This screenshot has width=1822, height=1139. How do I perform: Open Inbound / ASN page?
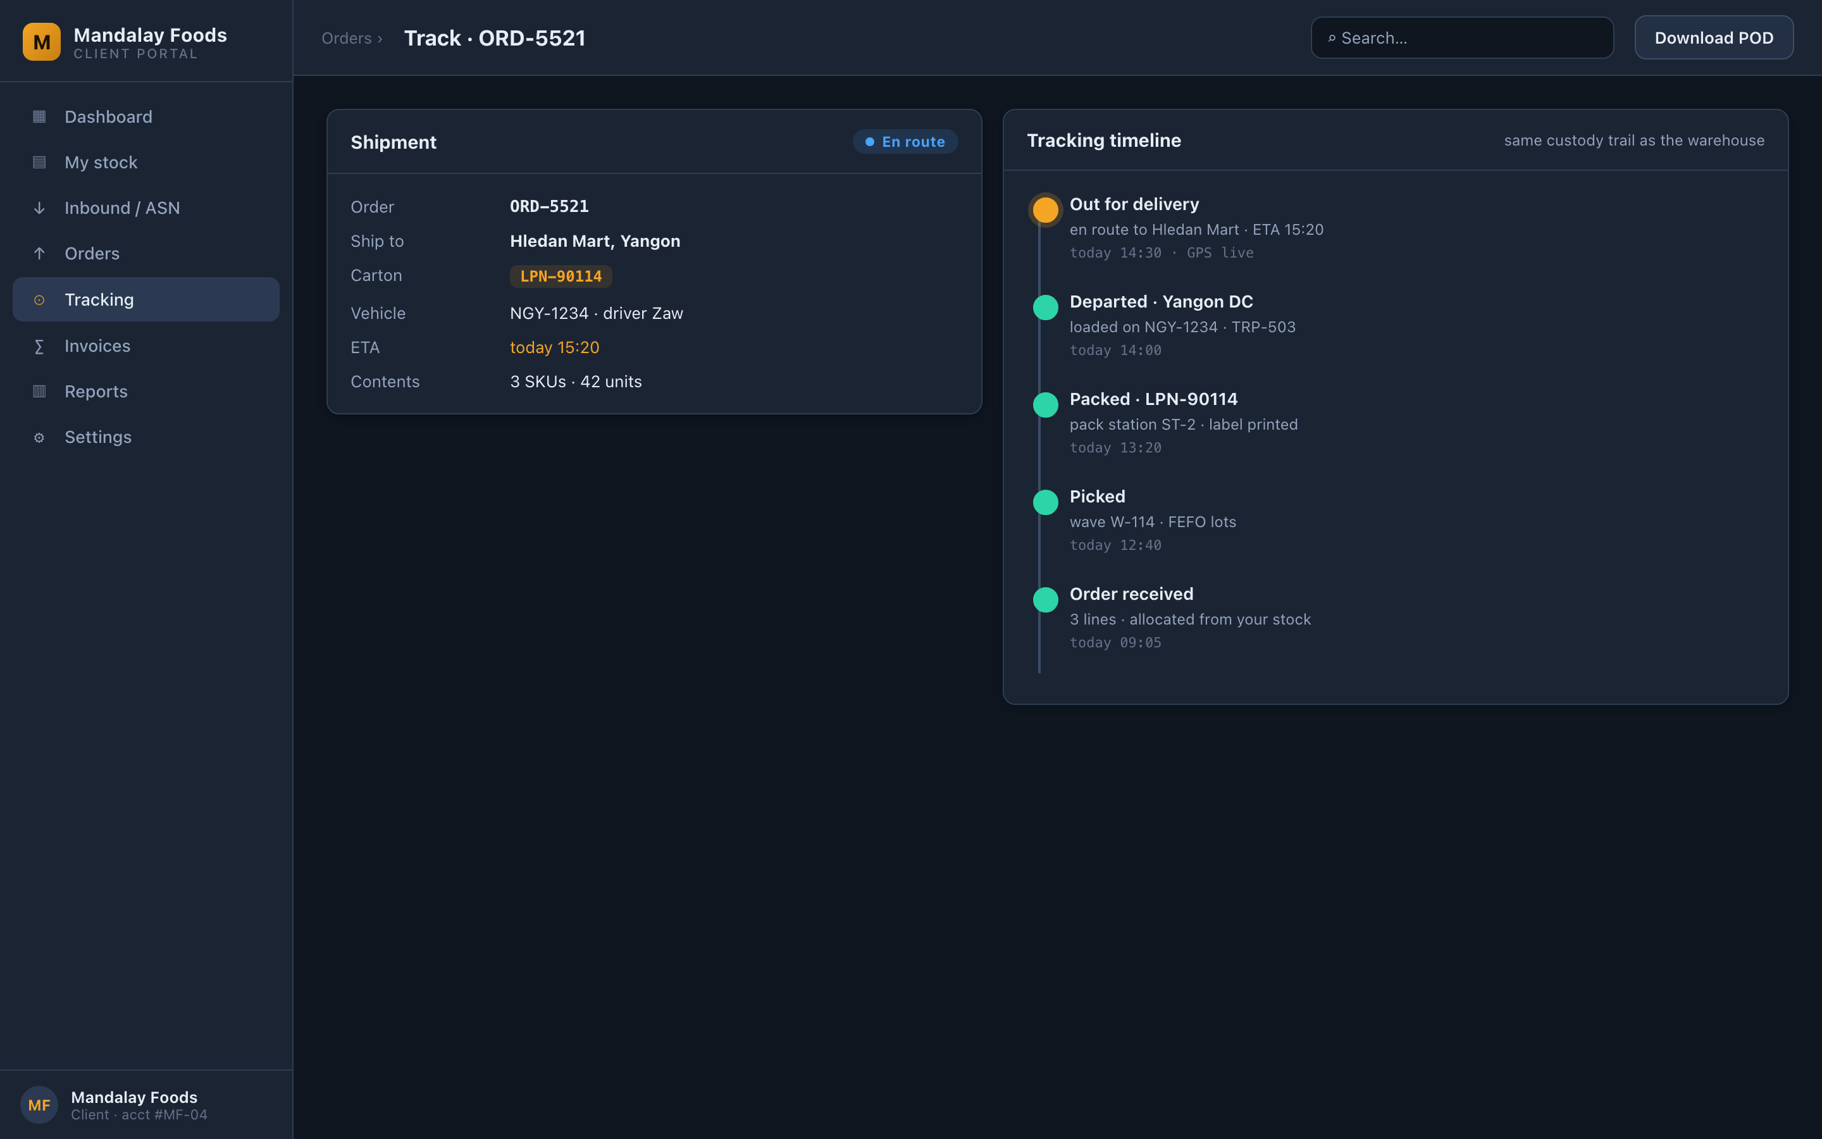146,208
